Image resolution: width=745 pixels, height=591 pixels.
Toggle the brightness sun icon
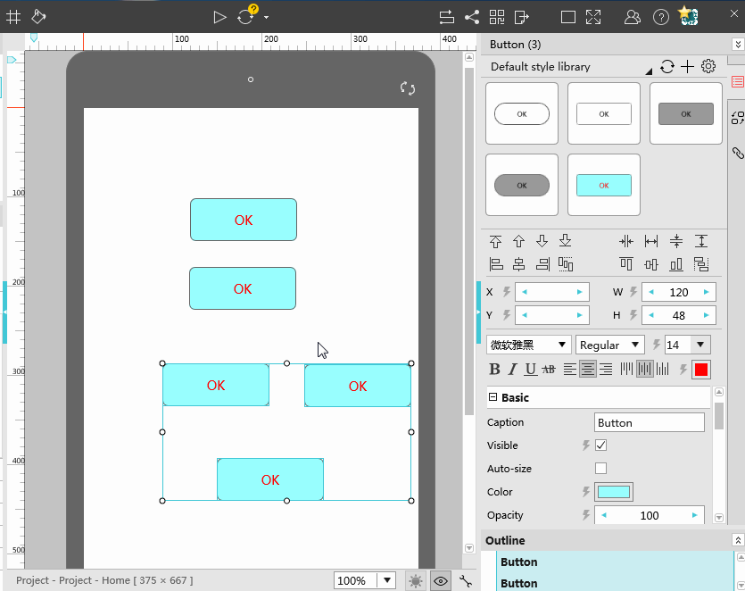[x=416, y=580]
